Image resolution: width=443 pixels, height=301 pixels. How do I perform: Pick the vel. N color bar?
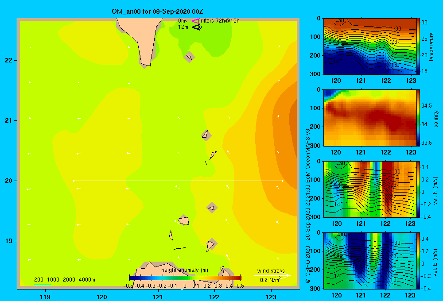[418, 189]
